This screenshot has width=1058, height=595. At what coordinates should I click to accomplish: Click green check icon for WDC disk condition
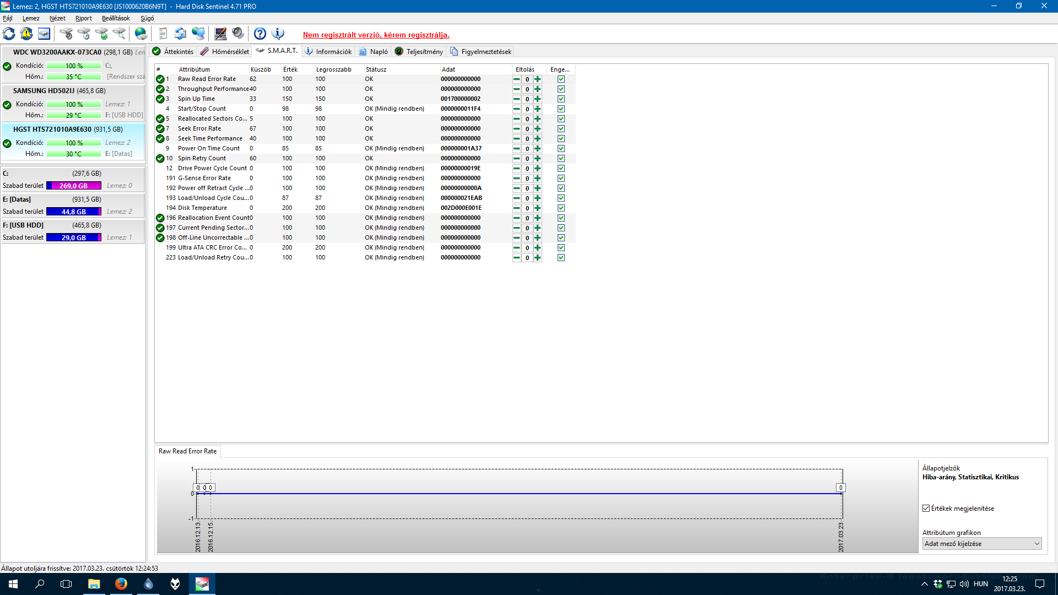click(x=7, y=66)
